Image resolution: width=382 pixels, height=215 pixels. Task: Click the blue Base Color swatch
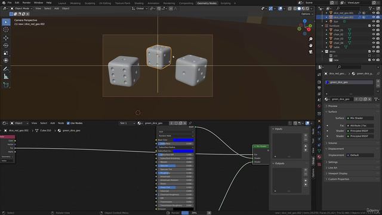pyautogui.click(x=183, y=140)
